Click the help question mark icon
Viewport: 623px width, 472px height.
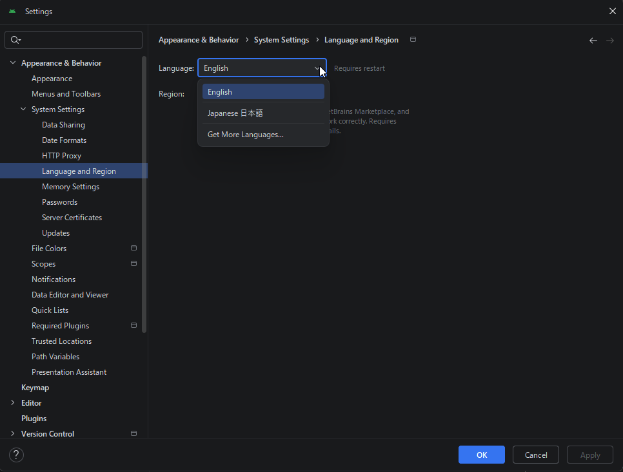point(16,455)
